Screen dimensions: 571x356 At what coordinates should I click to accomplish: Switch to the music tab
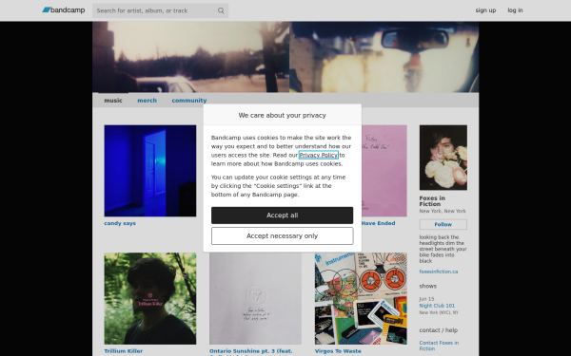113,101
